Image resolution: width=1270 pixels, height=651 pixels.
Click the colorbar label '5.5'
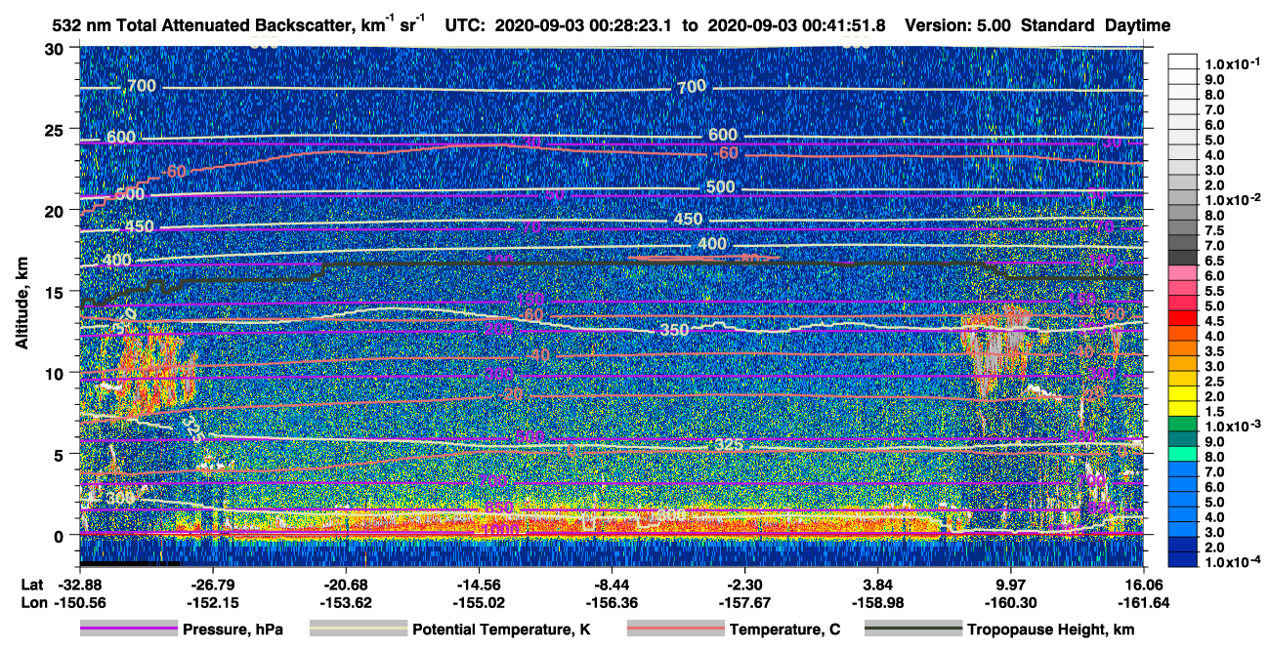(1215, 291)
